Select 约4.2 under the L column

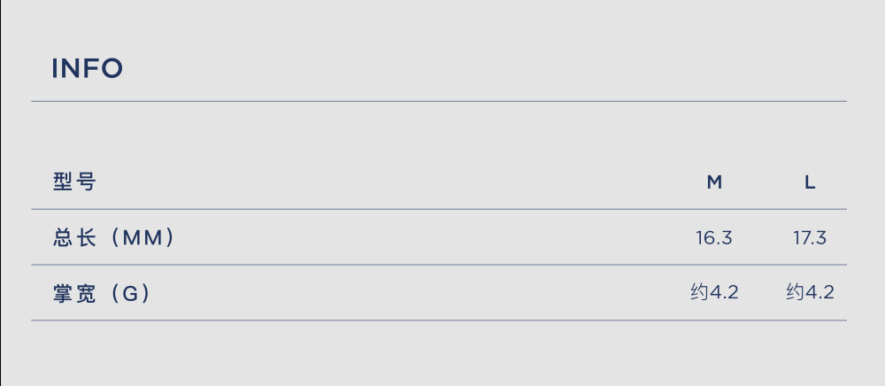810,292
